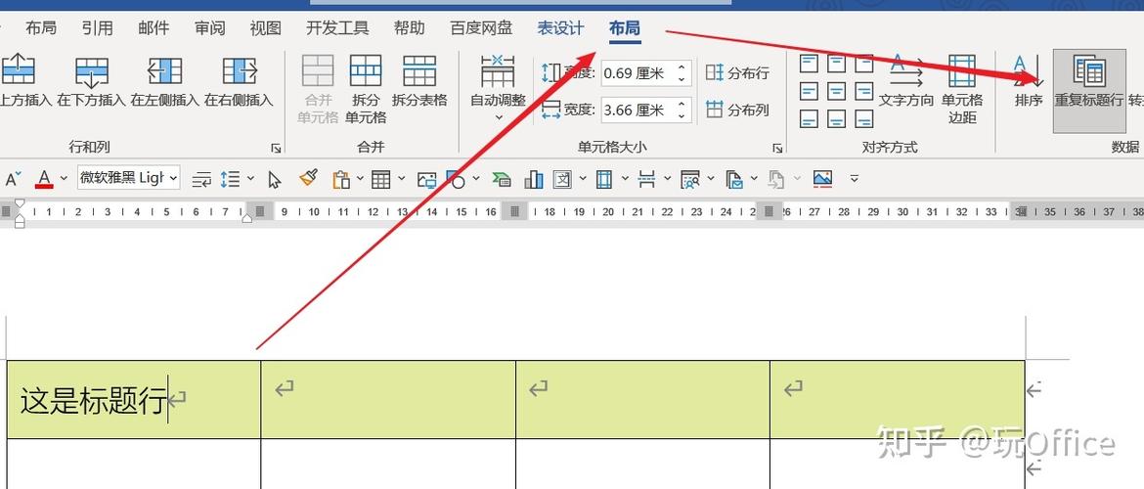Click second cell of header row
1144x489 pixels.
388,399
